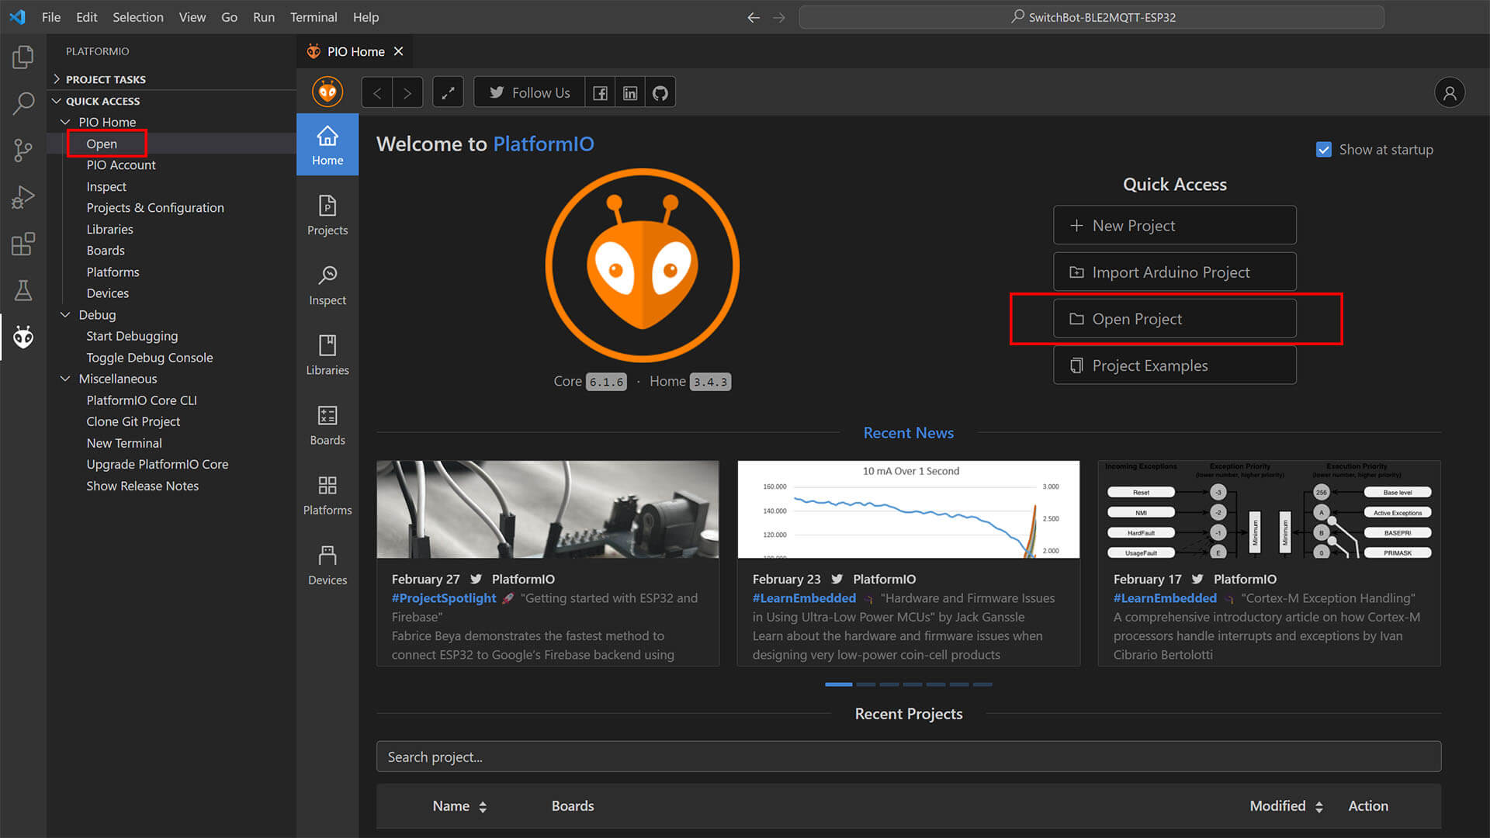Open Inspect in PIO Home side nav

click(327, 286)
